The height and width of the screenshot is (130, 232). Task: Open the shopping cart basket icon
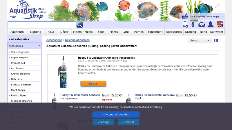point(185,16)
